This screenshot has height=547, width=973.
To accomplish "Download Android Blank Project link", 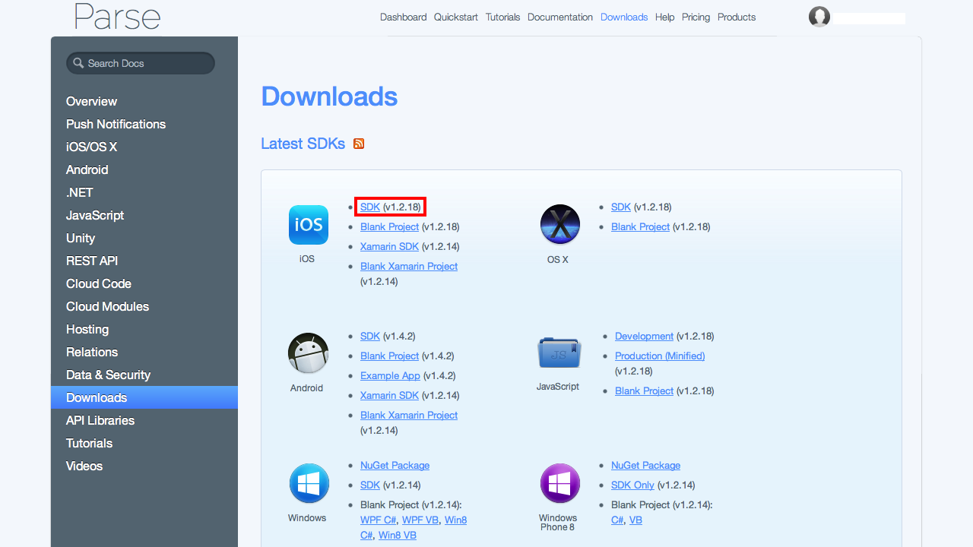I will pos(389,356).
